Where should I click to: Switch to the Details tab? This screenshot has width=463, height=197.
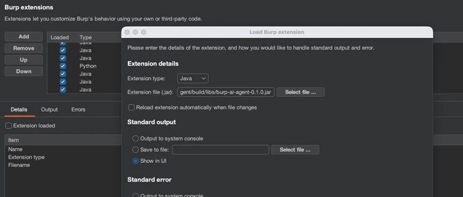[19, 109]
